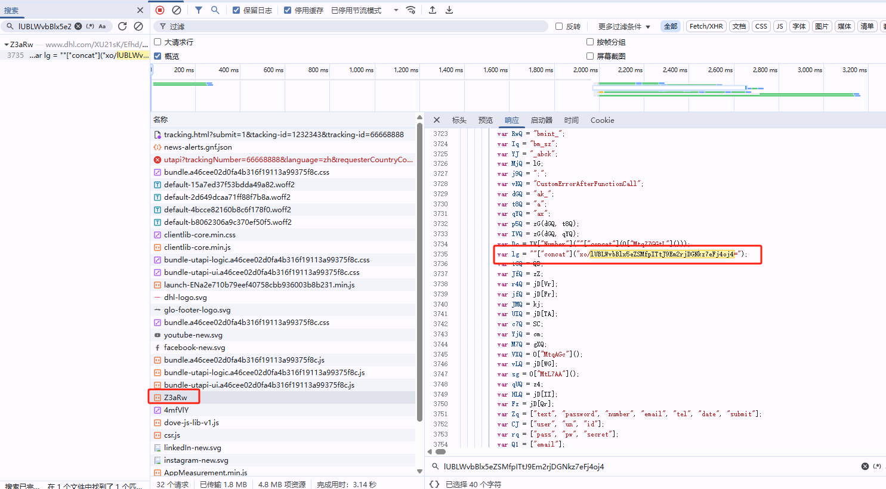Switch to the 时间 timing tab
The height and width of the screenshot is (489, 886).
[572, 120]
